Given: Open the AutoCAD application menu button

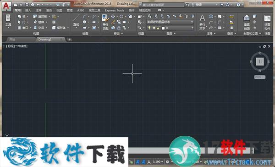Looking at the screenshot, I should click(7, 6).
